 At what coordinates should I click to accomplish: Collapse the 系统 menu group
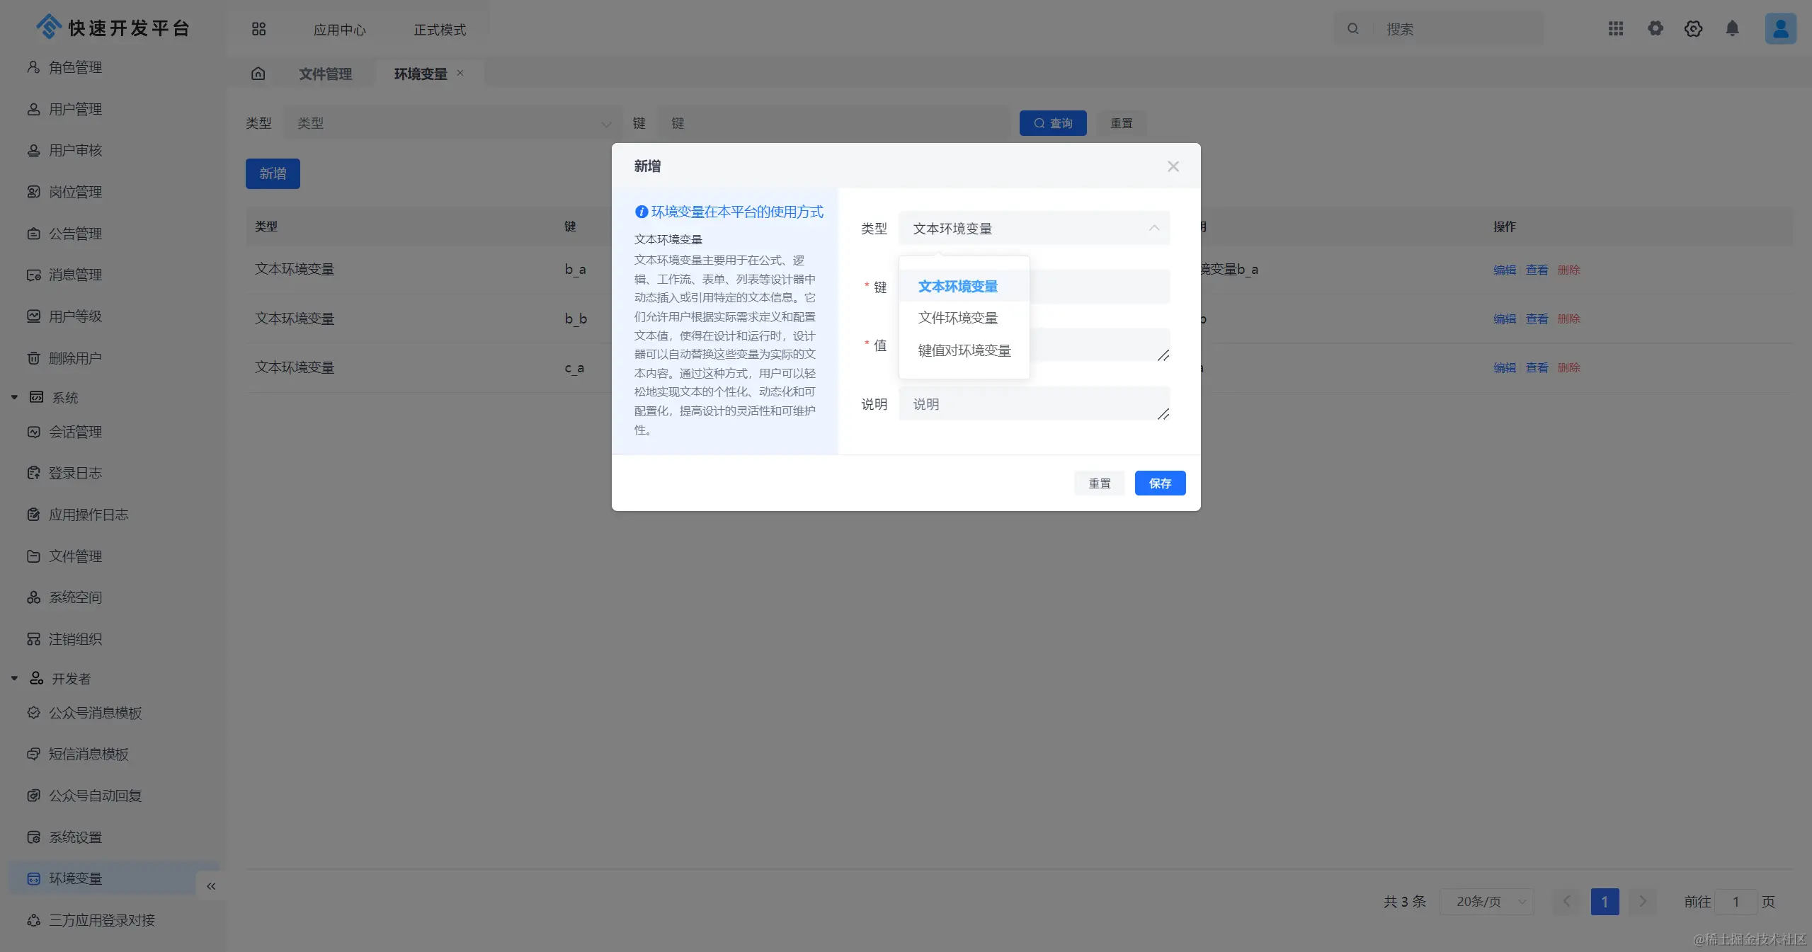point(14,398)
